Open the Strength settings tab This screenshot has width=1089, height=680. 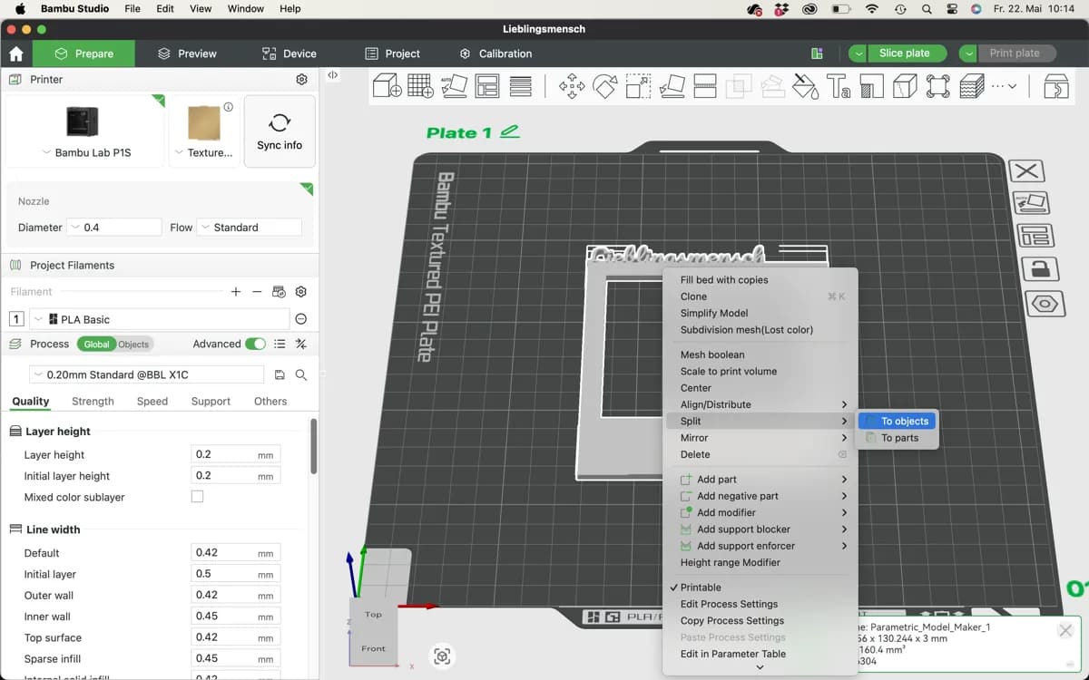(93, 401)
